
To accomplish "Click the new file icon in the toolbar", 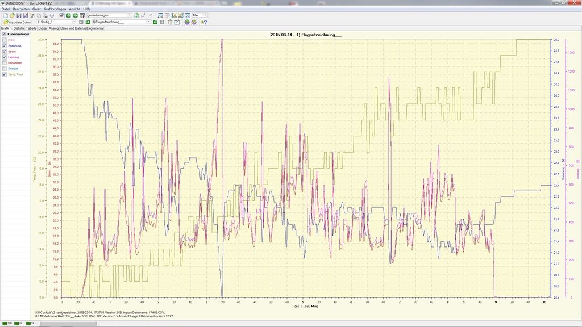I will pyautogui.click(x=5, y=15).
